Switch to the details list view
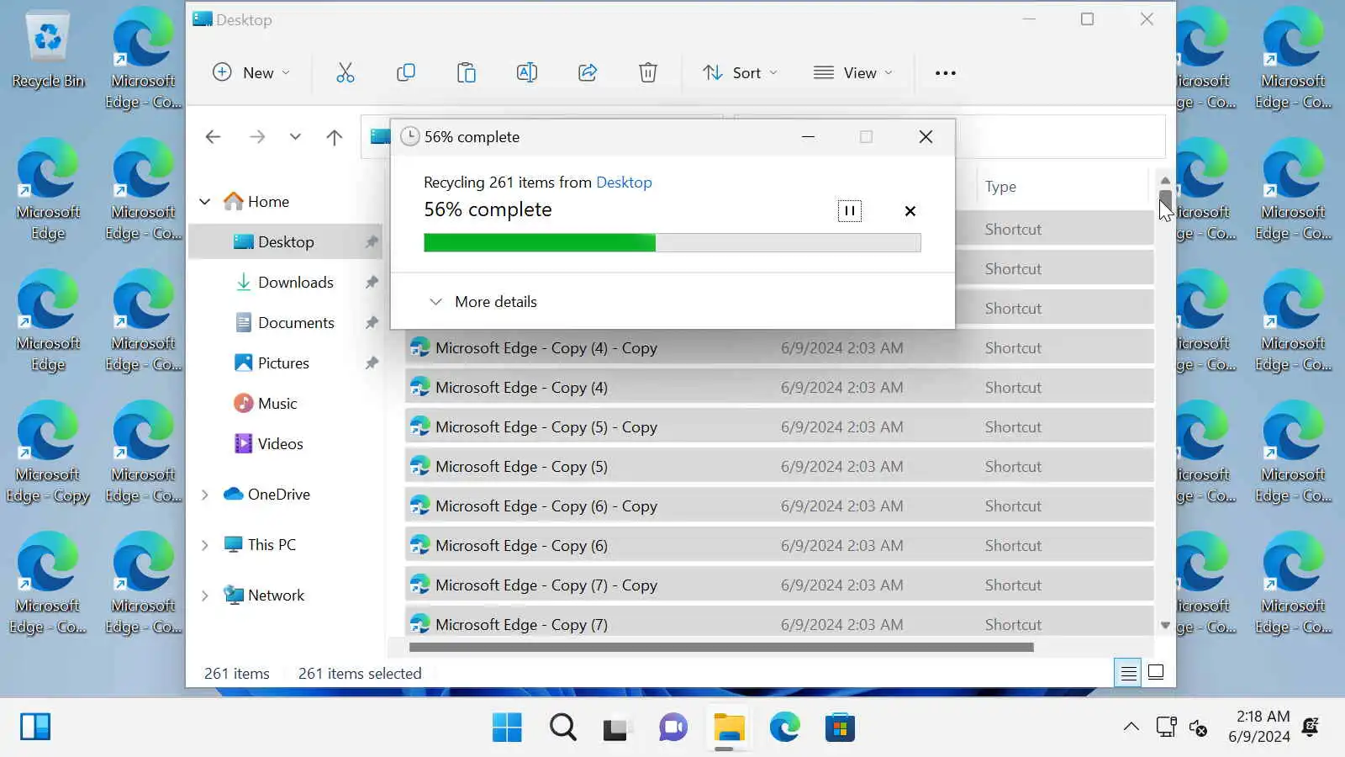The image size is (1345, 757). point(1128,673)
